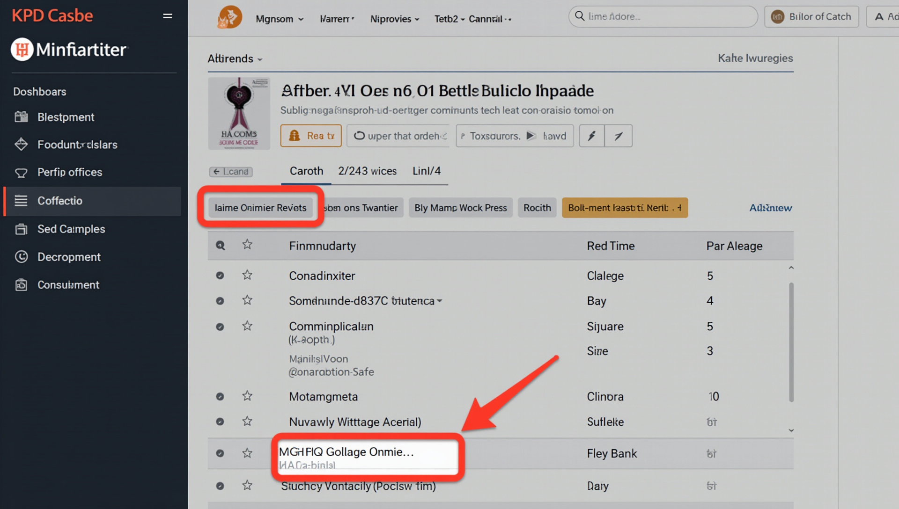Toggle star on Motamgmeta row
The image size is (899, 509).
[x=247, y=396]
